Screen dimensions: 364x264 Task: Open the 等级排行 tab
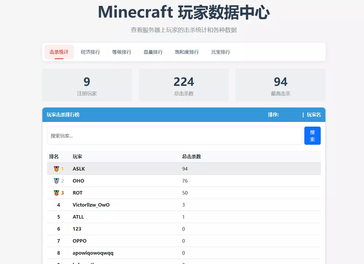coord(122,52)
